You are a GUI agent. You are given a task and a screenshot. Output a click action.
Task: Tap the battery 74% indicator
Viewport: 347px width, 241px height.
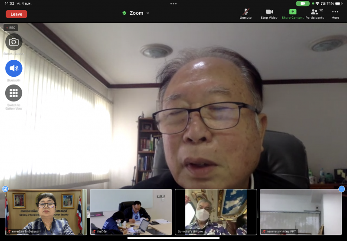click(x=334, y=3)
